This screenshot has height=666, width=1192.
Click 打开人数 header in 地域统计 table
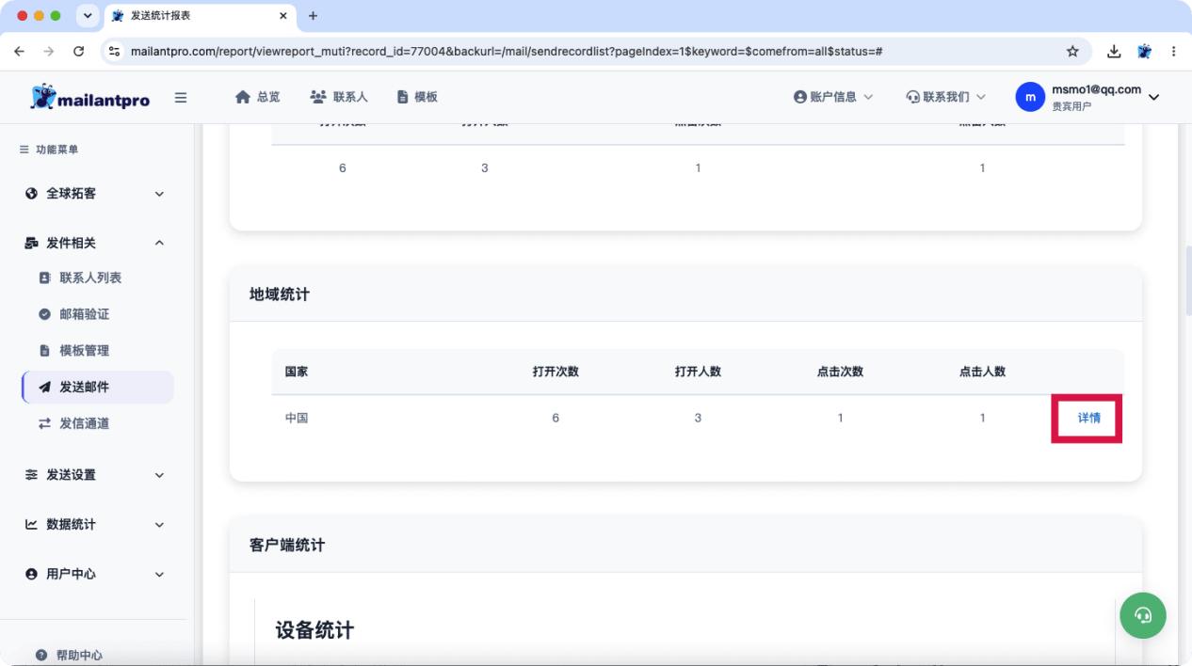coord(698,372)
